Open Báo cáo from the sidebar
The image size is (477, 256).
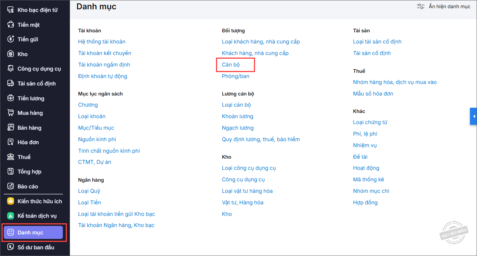tap(28, 187)
